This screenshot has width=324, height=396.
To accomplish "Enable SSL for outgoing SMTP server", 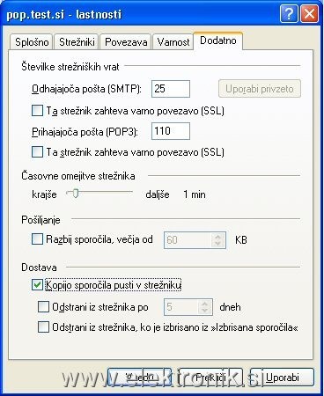I will (37, 111).
